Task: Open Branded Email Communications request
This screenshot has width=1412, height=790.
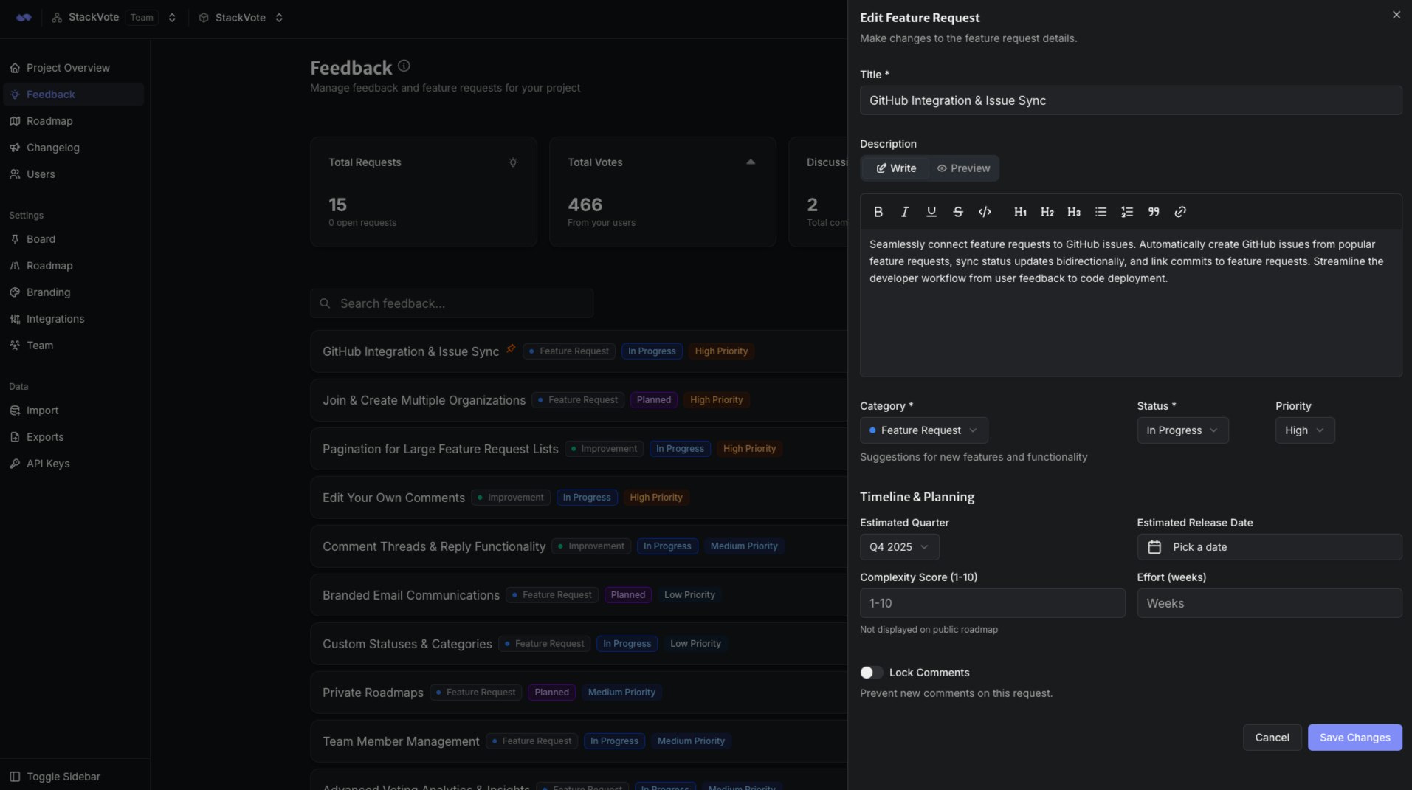Action: (x=410, y=595)
